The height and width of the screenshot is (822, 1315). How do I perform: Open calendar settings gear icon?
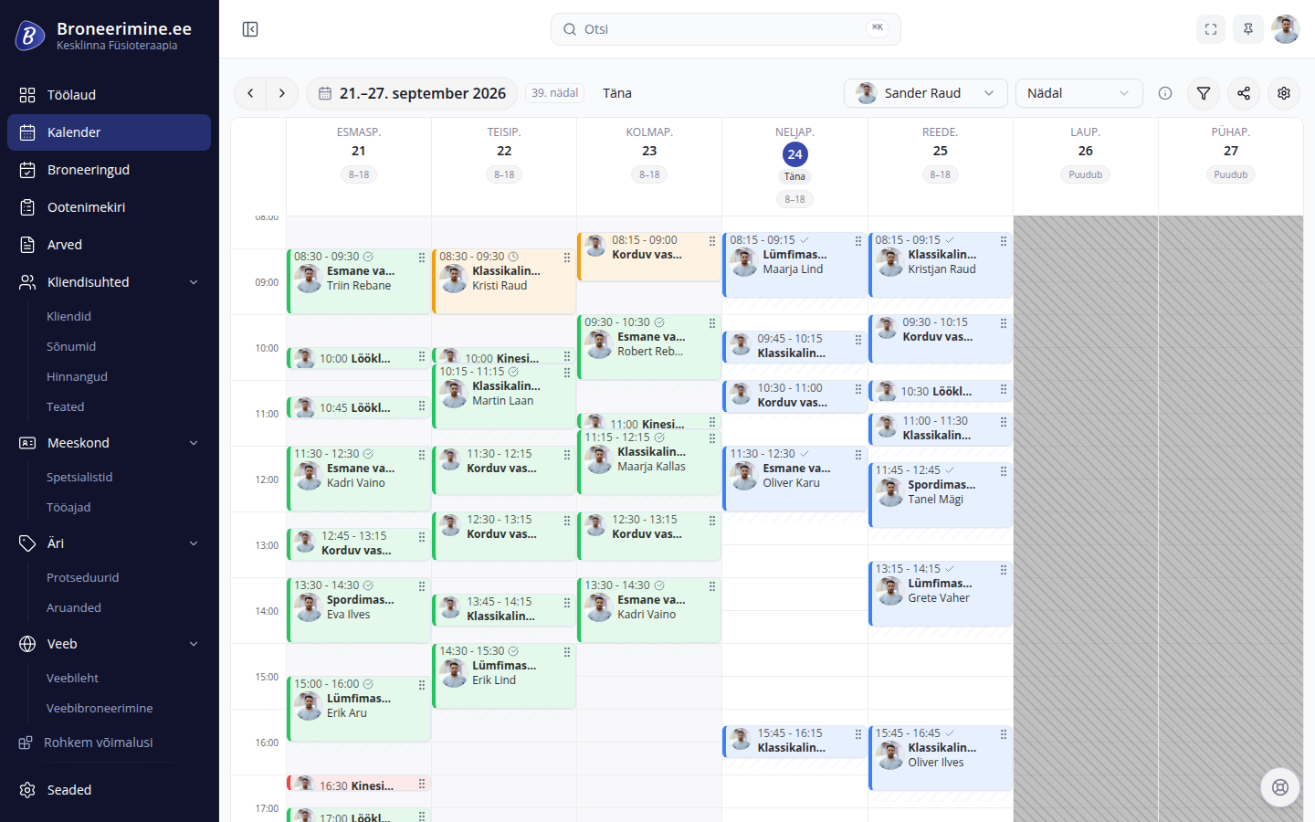[x=1284, y=93]
